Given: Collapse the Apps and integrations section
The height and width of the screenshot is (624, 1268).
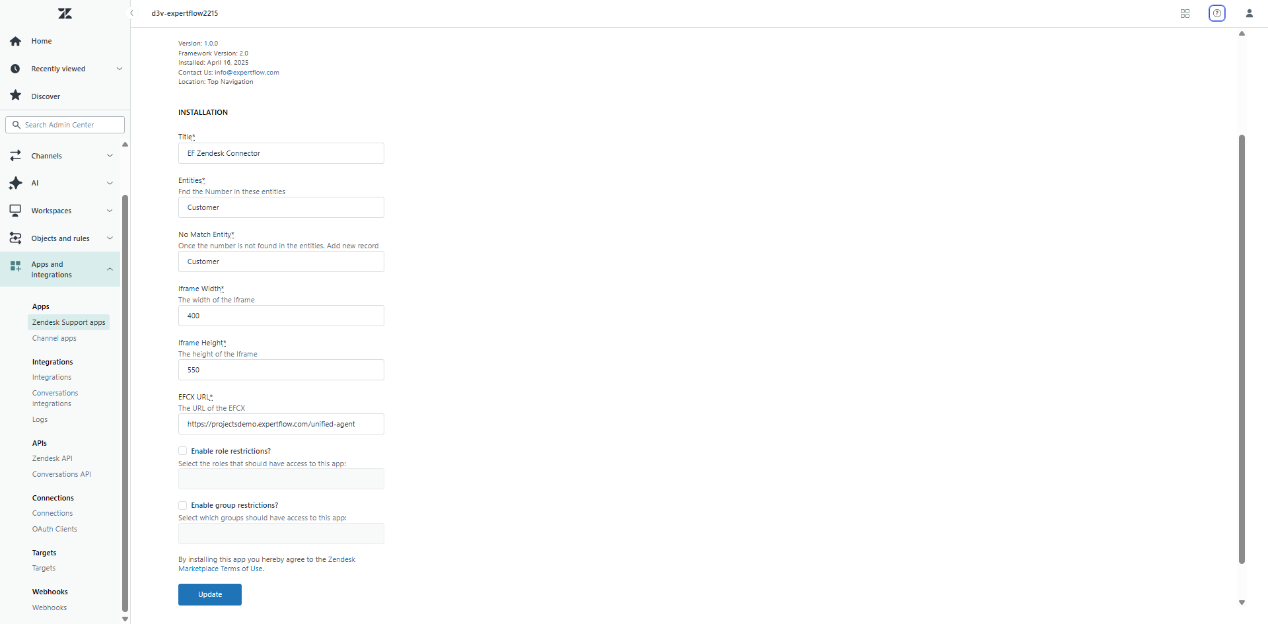Looking at the screenshot, I should 110,269.
